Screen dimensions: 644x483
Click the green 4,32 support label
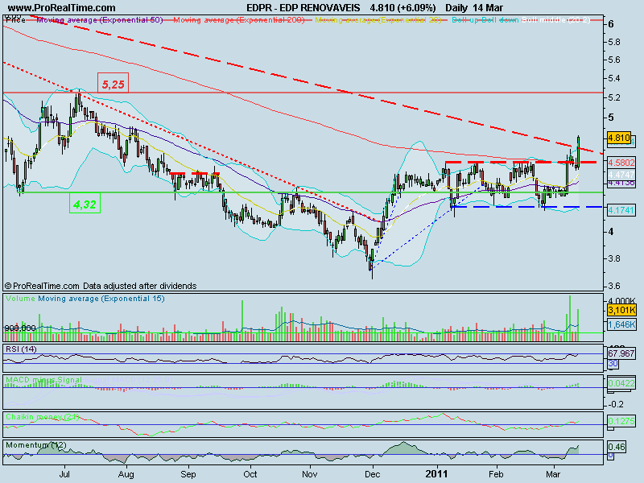(x=85, y=204)
